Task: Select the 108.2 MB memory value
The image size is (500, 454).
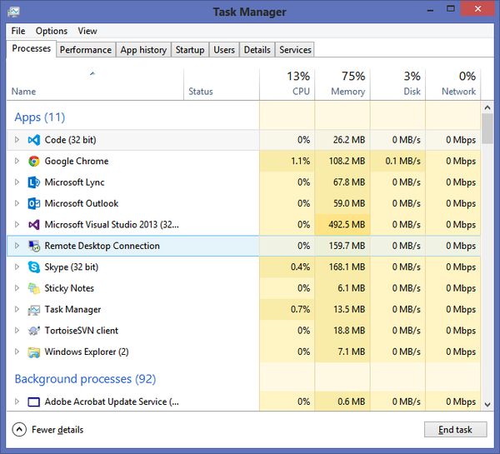Action: [x=347, y=161]
